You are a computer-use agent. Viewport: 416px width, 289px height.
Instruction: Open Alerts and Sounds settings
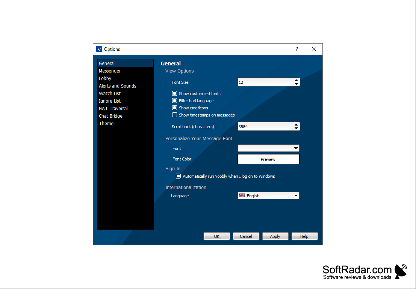click(125, 86)
